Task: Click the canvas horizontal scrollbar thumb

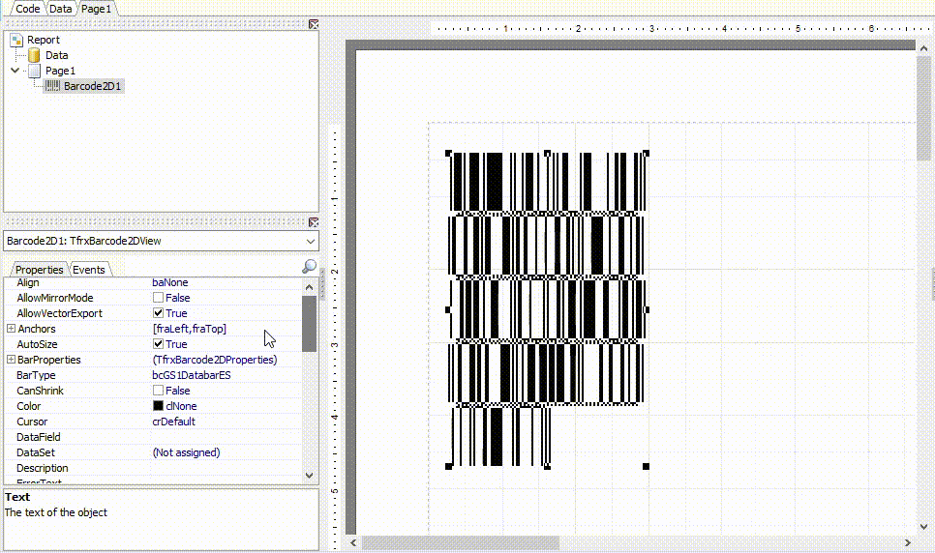Action: pos(461,543)
